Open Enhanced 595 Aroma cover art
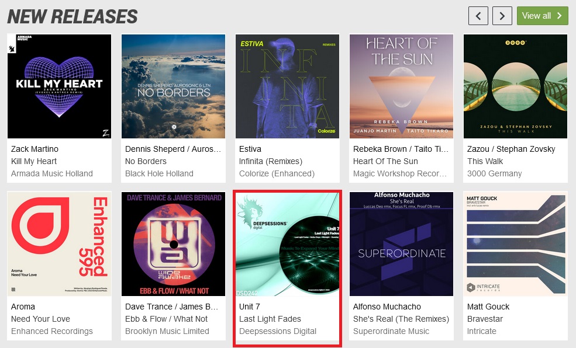The image size is (576, 348). click(x=59, y=244)
